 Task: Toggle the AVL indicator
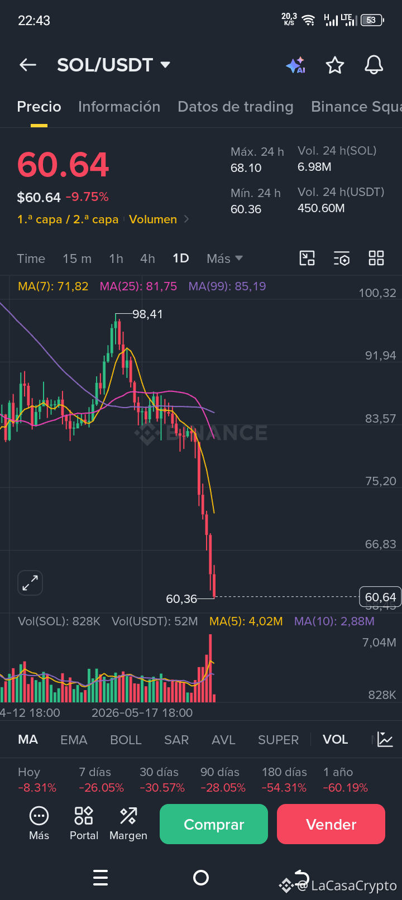(x=223, y=740)
